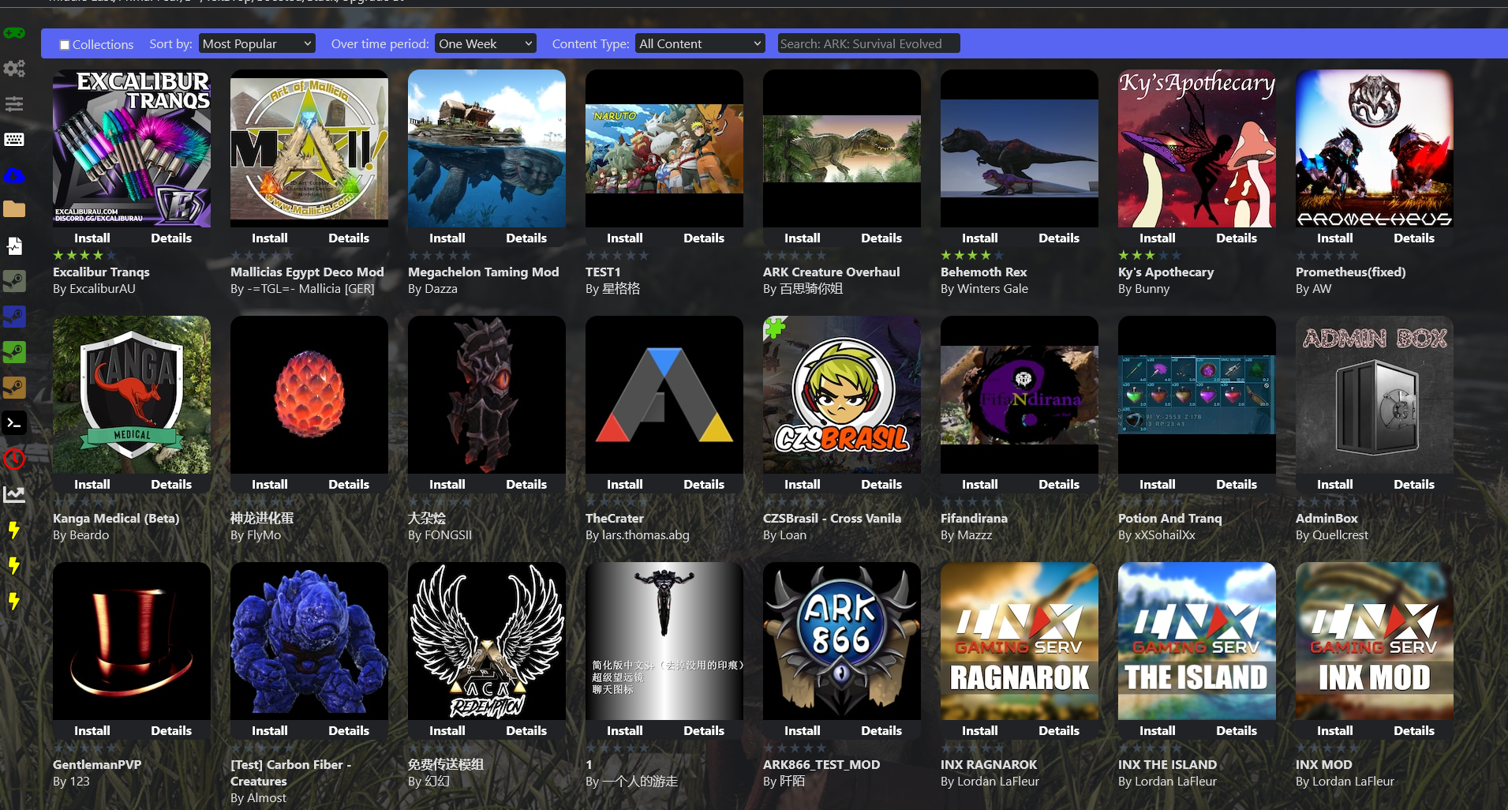Select the gray Steam icon
The image size is (1508, 810).
14,281
